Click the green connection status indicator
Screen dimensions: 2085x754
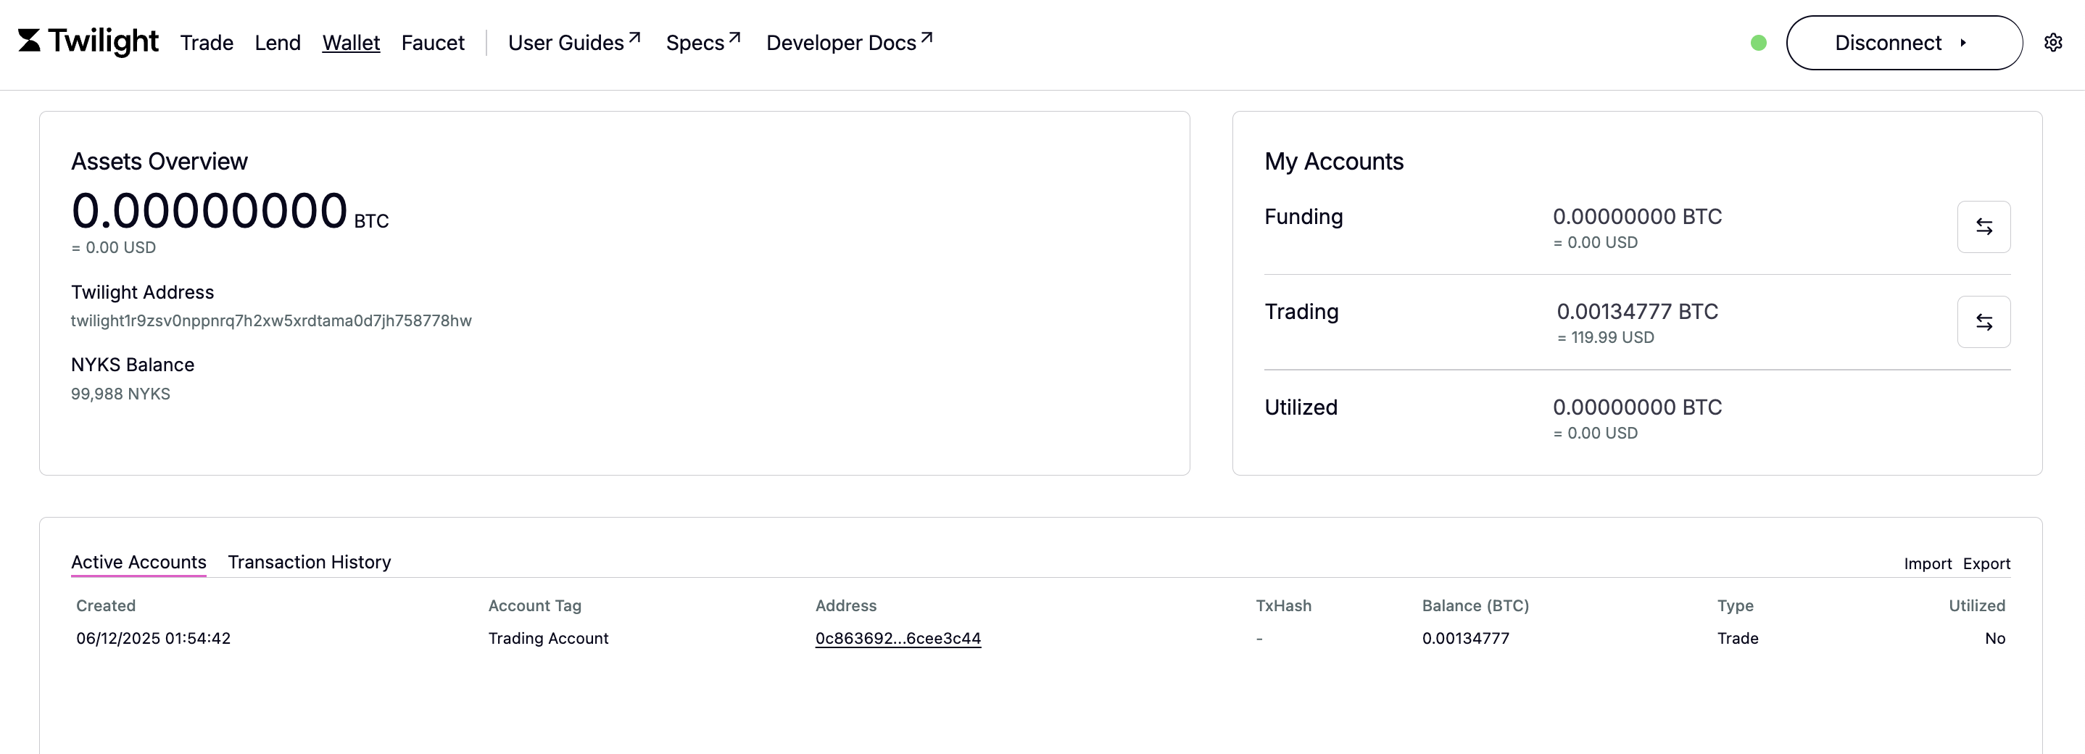tap(1758, 43)
